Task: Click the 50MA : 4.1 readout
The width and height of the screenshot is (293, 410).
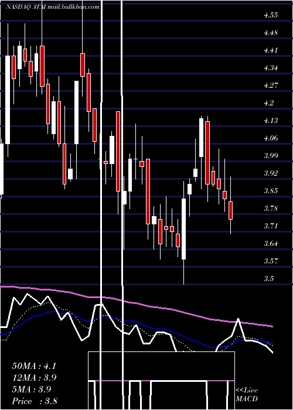Action: tap(34, 366)
